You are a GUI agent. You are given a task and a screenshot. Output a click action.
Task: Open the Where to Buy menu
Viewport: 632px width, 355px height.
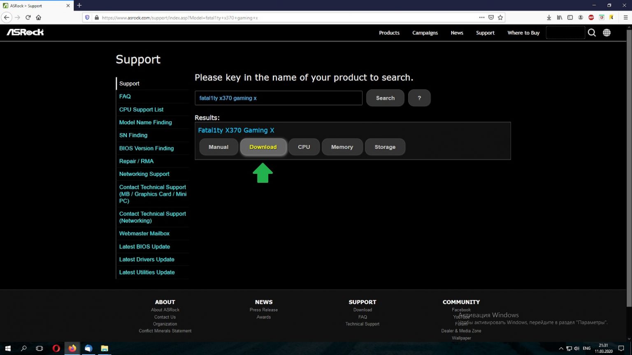pyautogui.click(x=523, y=33)
